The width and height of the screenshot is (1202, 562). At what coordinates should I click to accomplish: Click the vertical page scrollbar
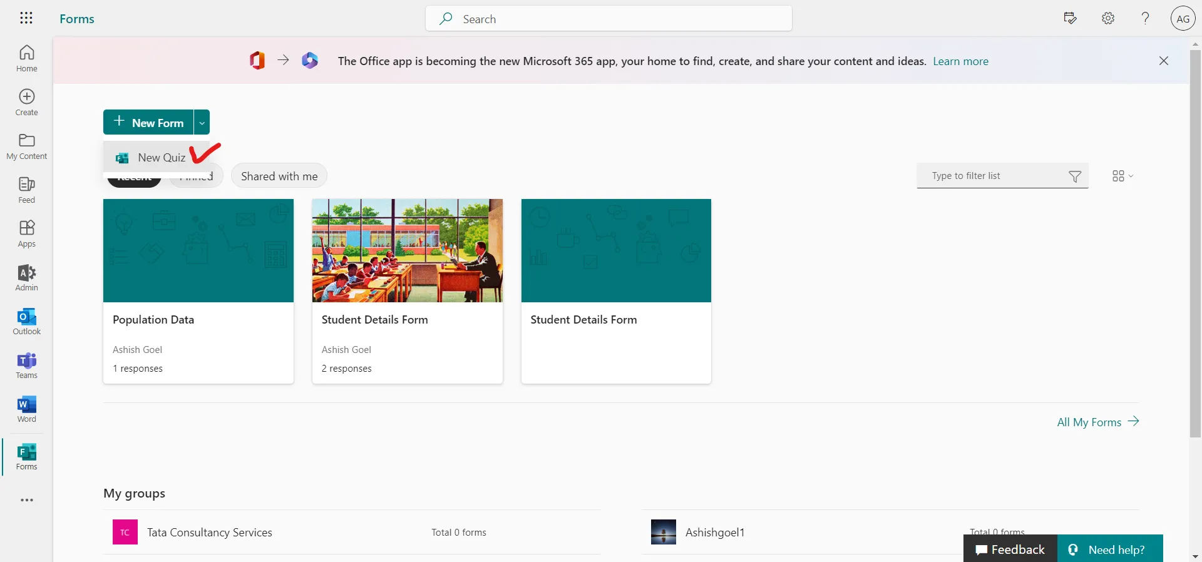[1195, 244]
